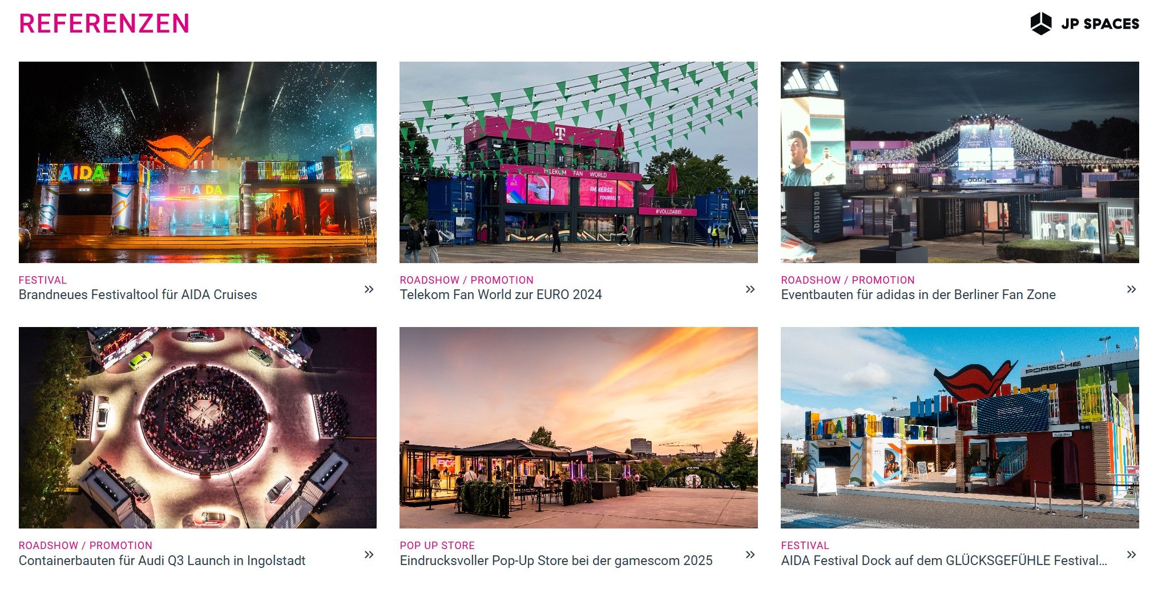Click the arrow icon beside AIDA Festival Dock

point(1132,555)
